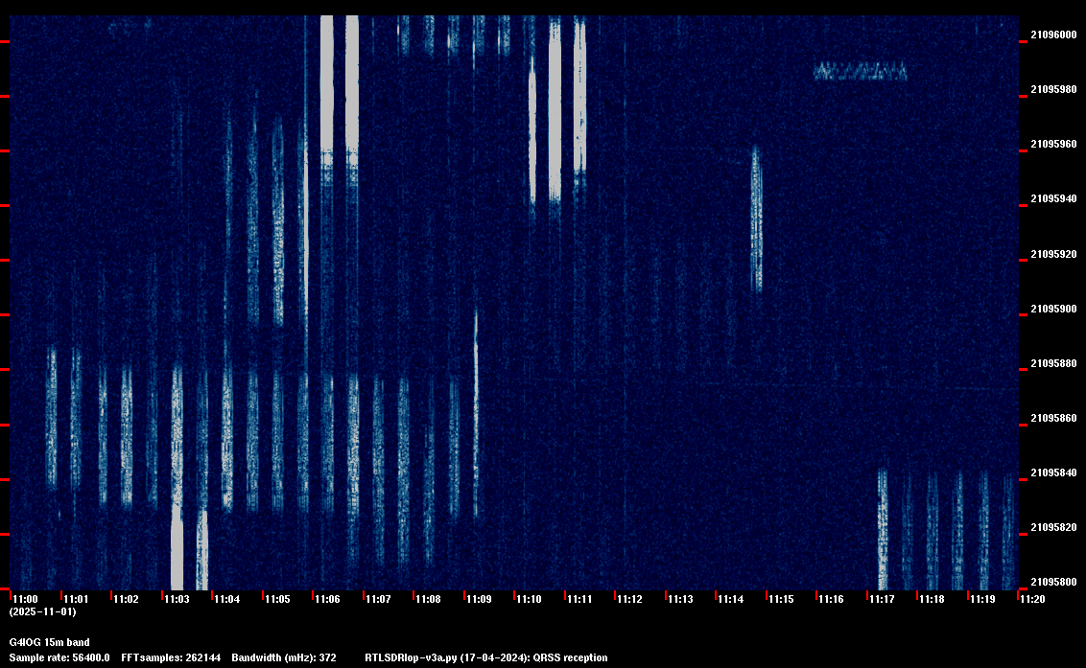Screen dimensions: 1086x668
Task: Click the 11:15 time axis label
Action: point(781,599)
